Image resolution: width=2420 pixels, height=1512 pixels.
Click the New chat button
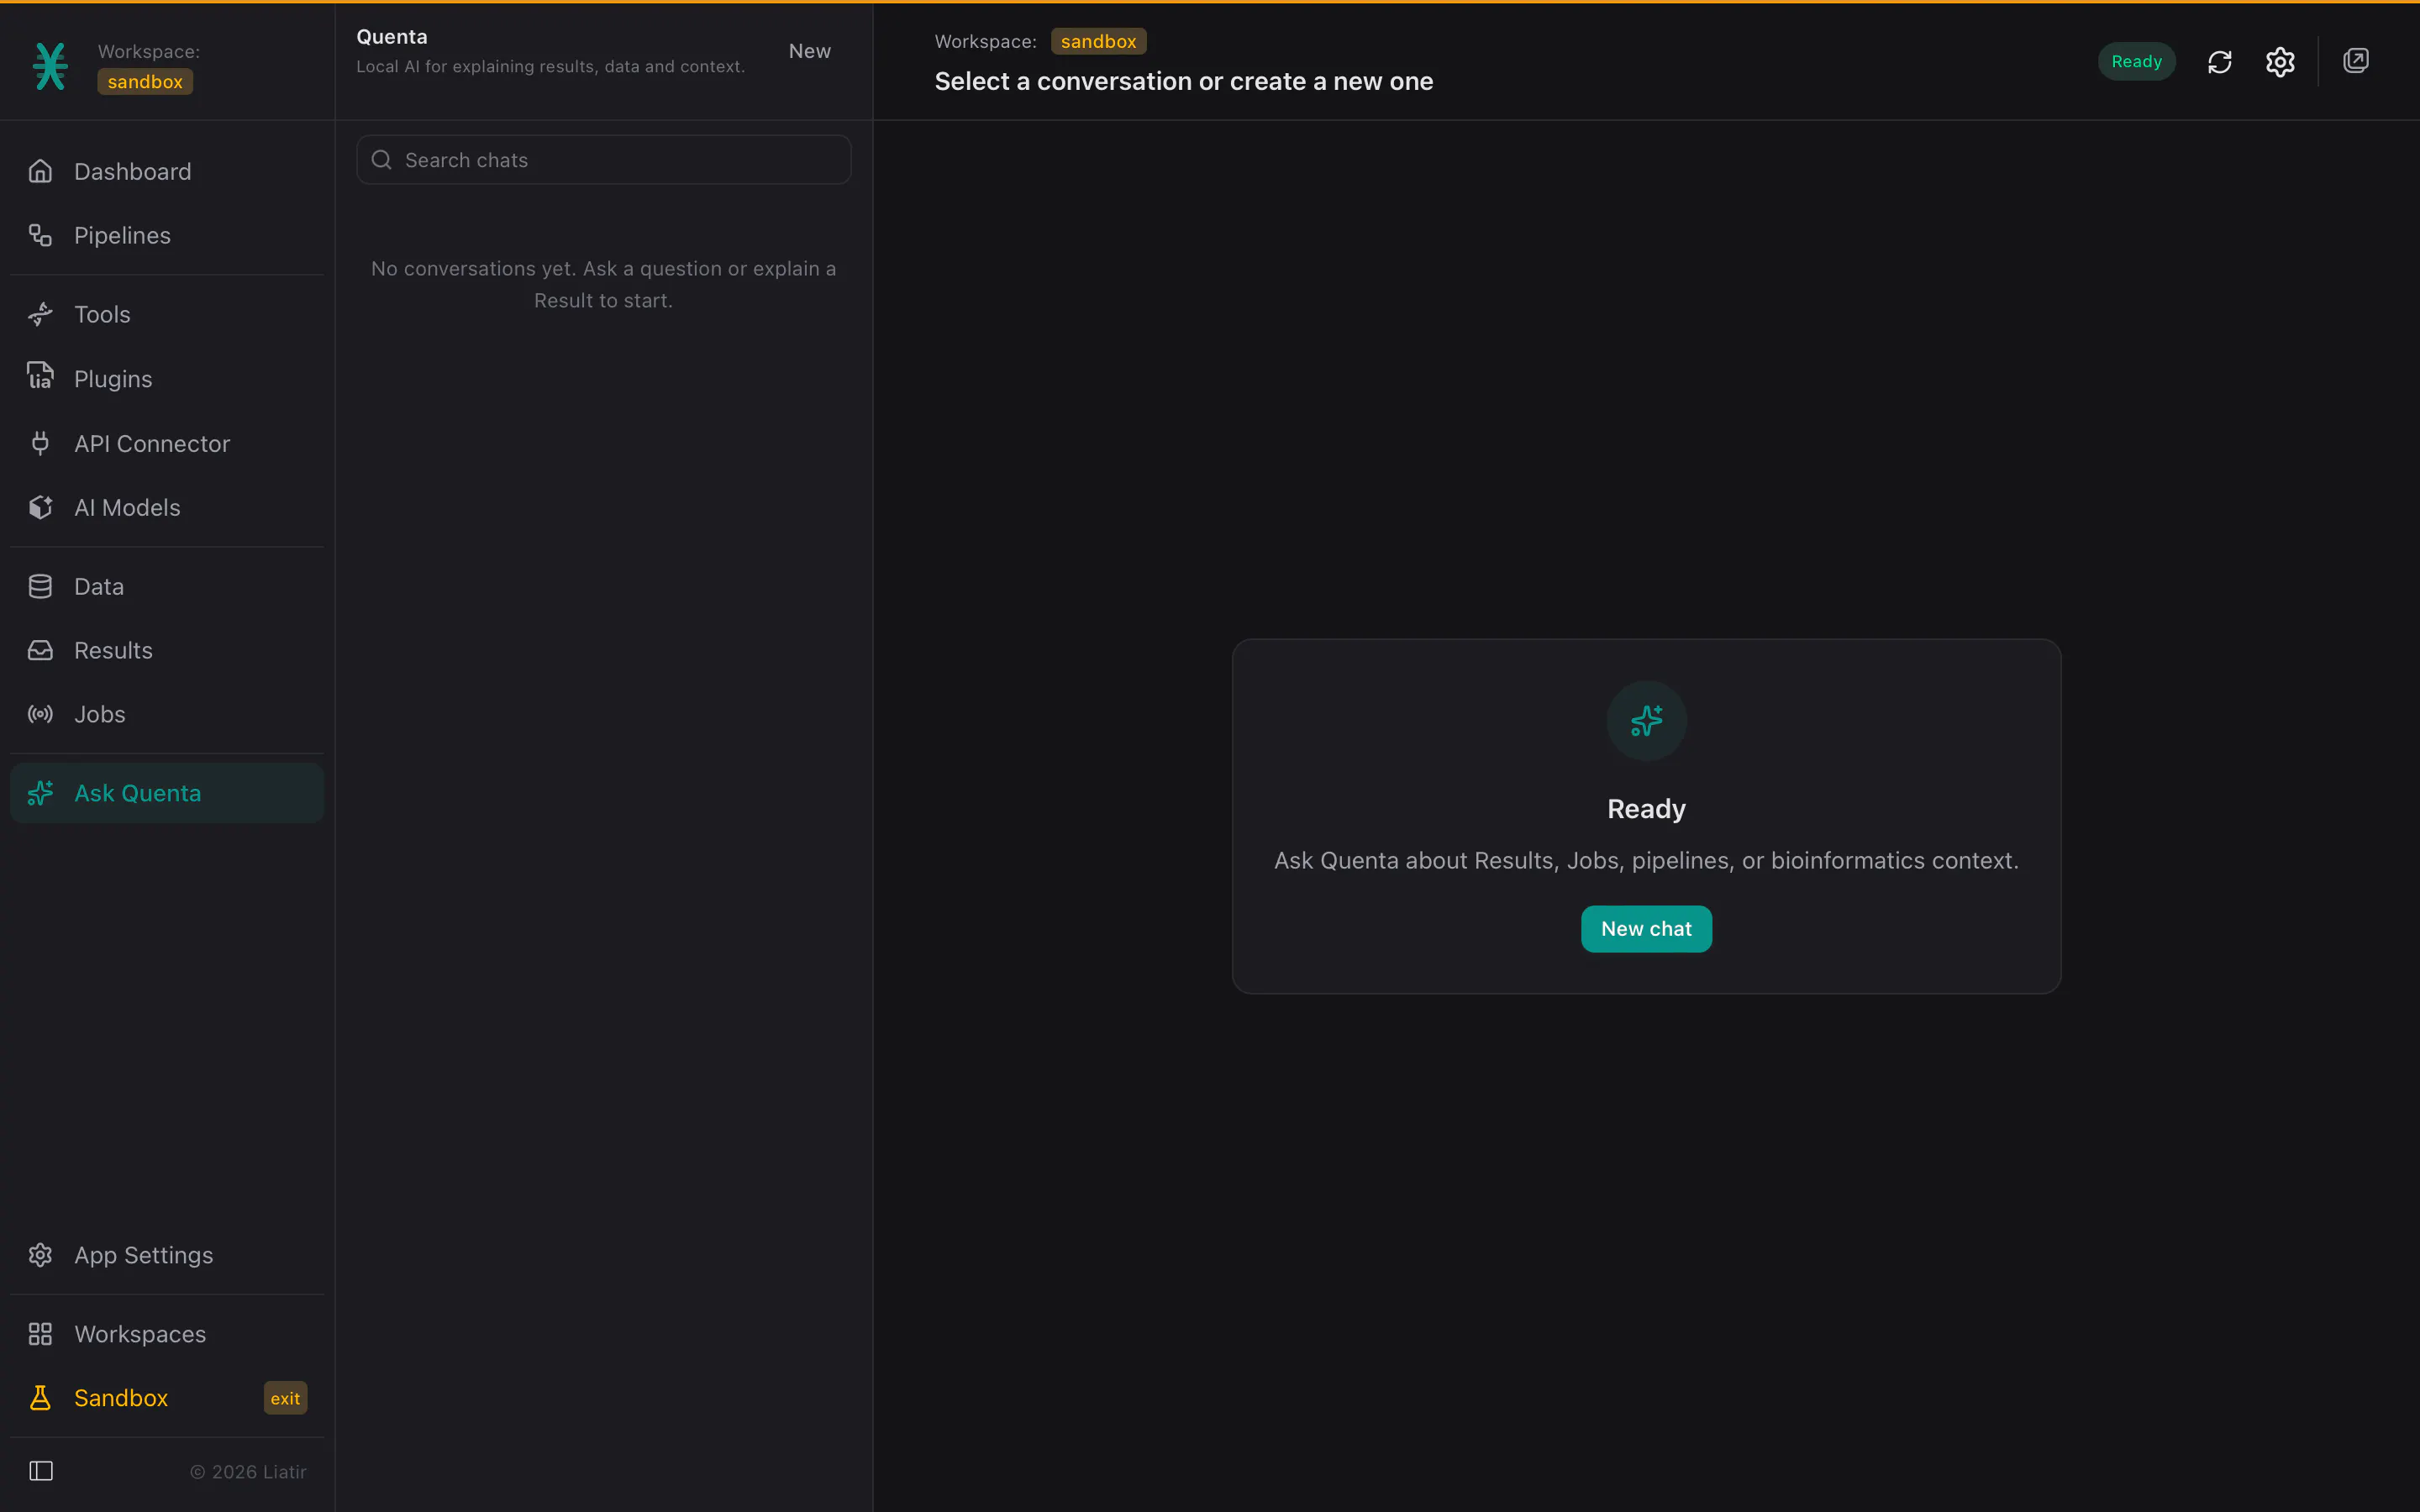tap(1646, 929)
